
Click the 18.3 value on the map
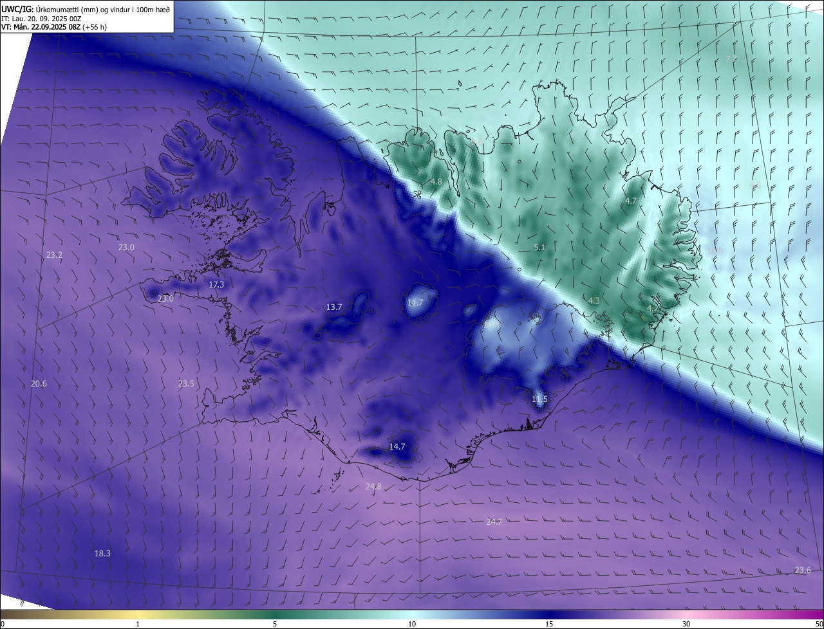(102, 553)
